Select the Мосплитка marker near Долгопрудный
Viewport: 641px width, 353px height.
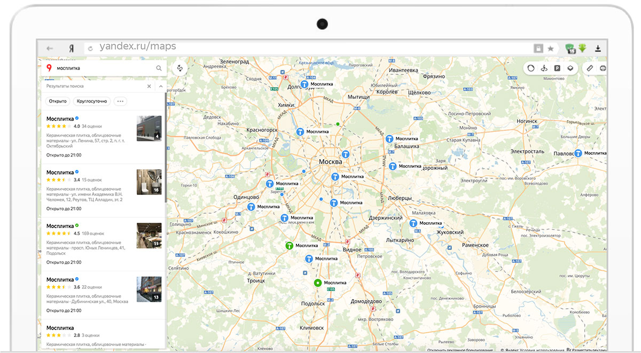[x=304, y=84]
